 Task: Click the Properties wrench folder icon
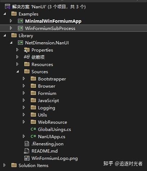(27, 50)
